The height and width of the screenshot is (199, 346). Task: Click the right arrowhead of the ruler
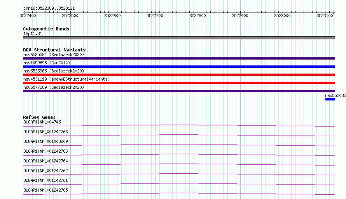tap(334, 12)
